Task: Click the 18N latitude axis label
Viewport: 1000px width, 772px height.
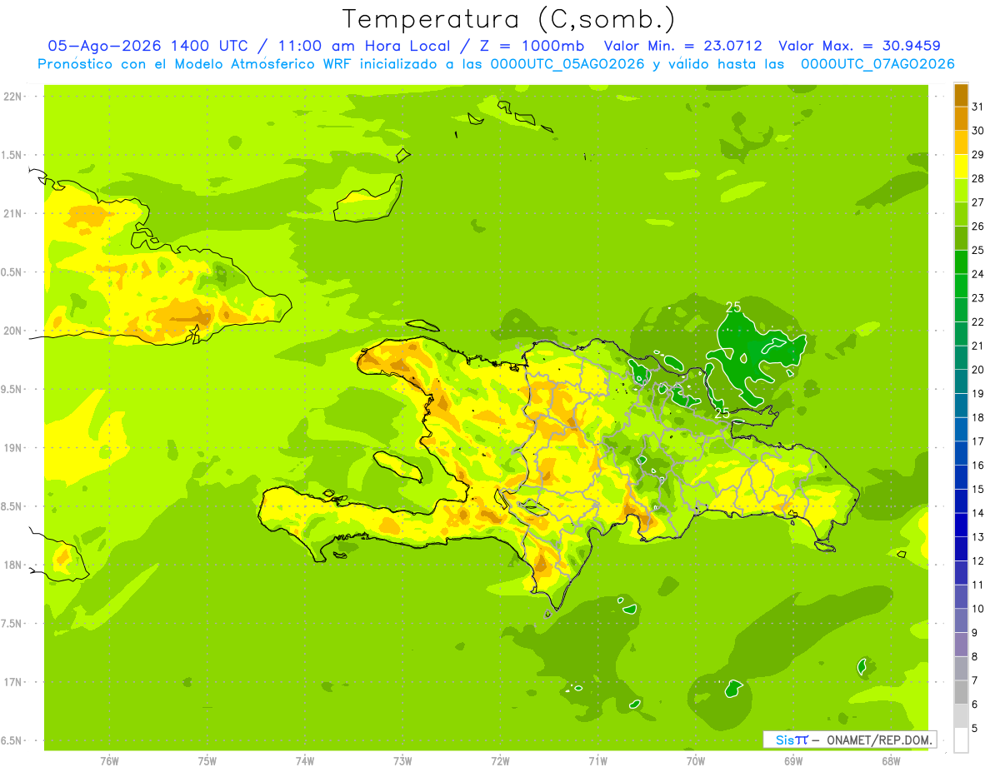Action: coord(12,565)
